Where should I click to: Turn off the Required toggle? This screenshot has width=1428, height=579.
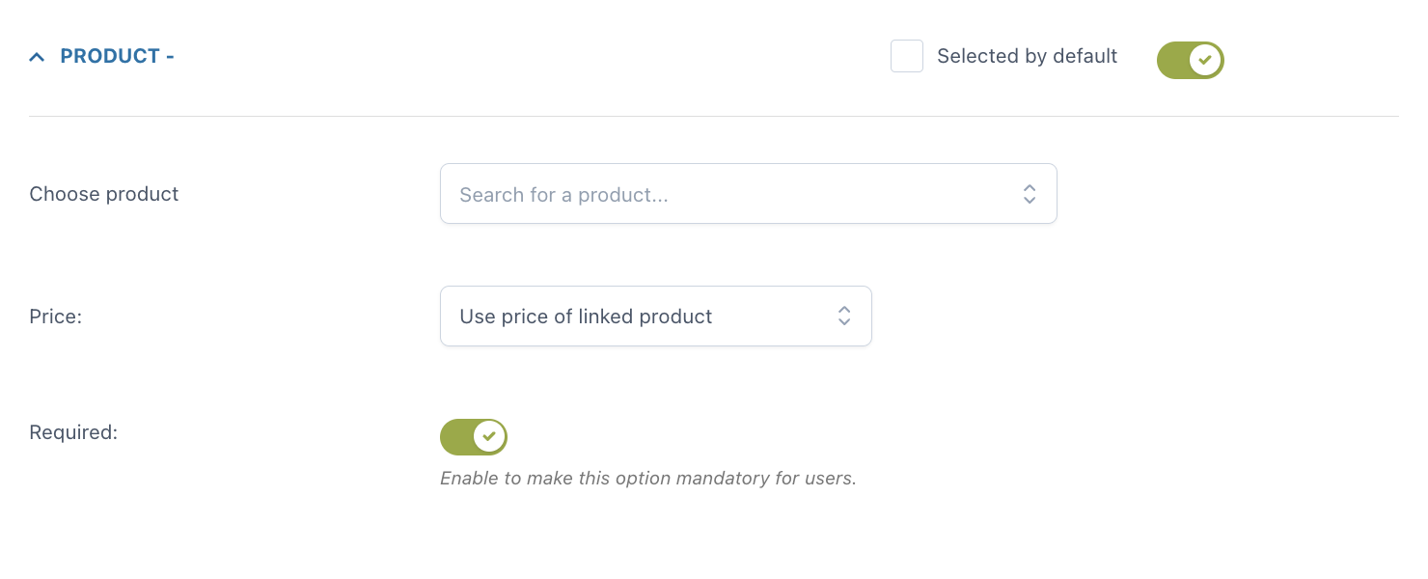pyautogui.click(x=473, y=436)
